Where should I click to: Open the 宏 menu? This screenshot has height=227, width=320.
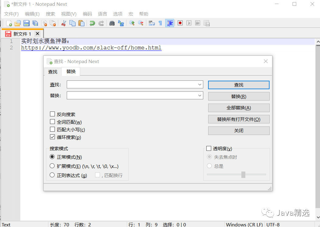tap(131, 14)
